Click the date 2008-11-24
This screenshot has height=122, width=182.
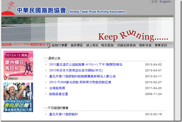click(x=153, y=94)
